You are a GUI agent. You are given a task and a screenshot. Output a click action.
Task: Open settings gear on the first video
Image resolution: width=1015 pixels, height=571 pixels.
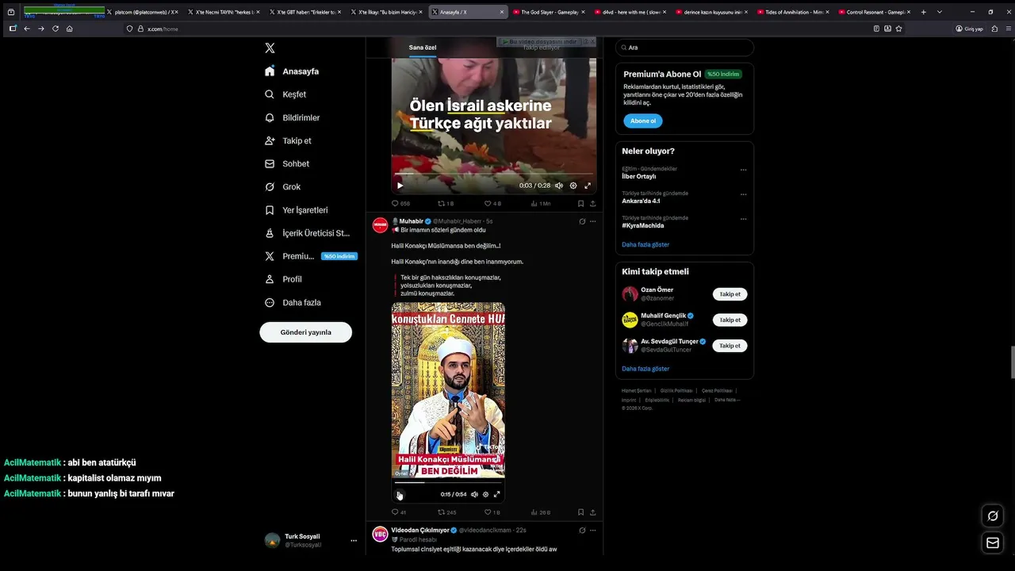pyautogui.click(x=573, y=186)
